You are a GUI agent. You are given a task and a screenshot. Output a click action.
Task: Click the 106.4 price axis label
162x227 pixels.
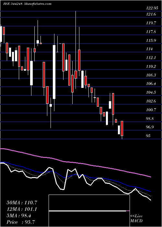[x=151, y=84]
